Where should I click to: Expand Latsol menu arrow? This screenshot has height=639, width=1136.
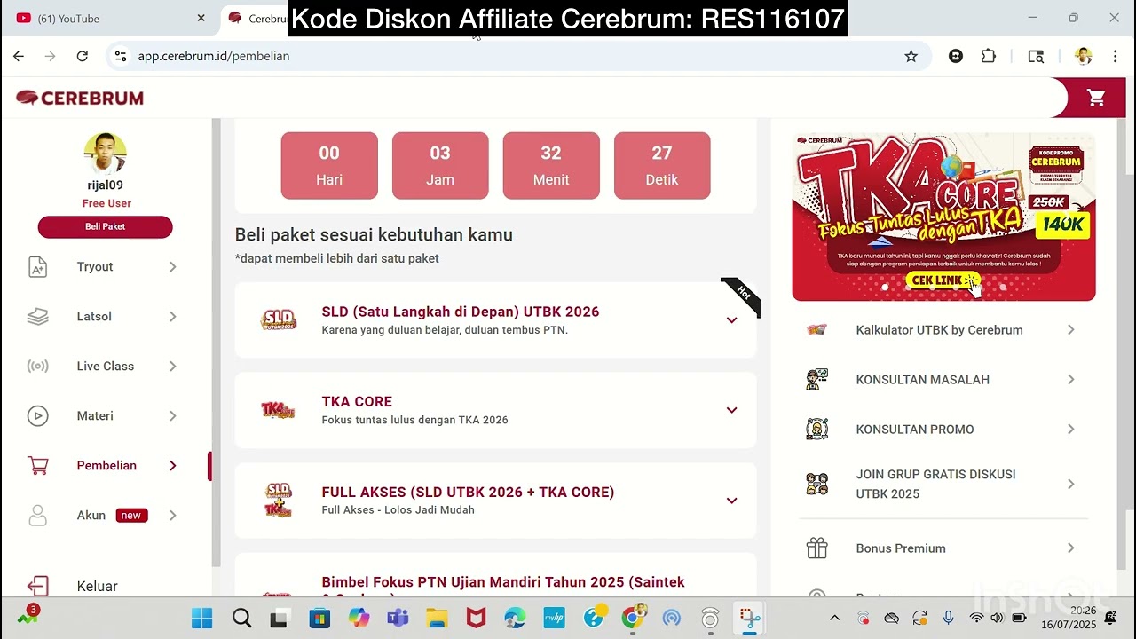[x=173, y=317]
